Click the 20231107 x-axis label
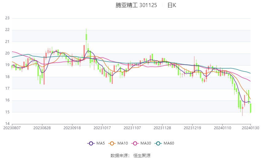Image resolution: width=261 pixels, height=158 pixels. (132, 127)
